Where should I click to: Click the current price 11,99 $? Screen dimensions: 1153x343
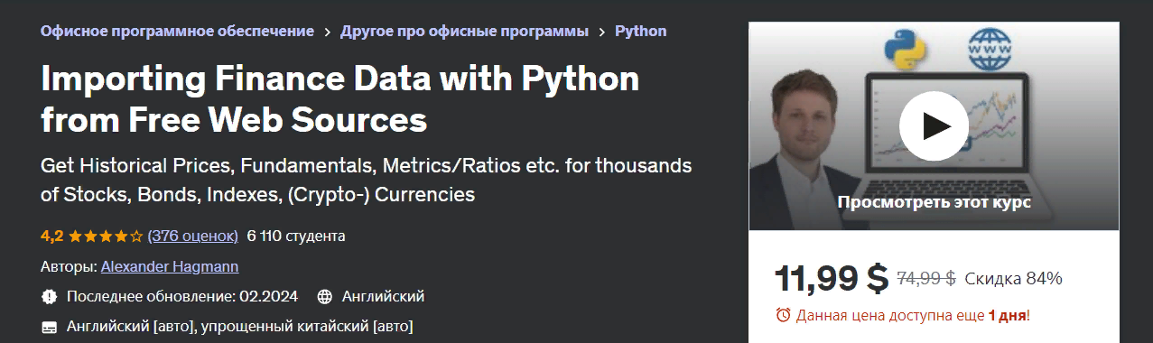832,279
